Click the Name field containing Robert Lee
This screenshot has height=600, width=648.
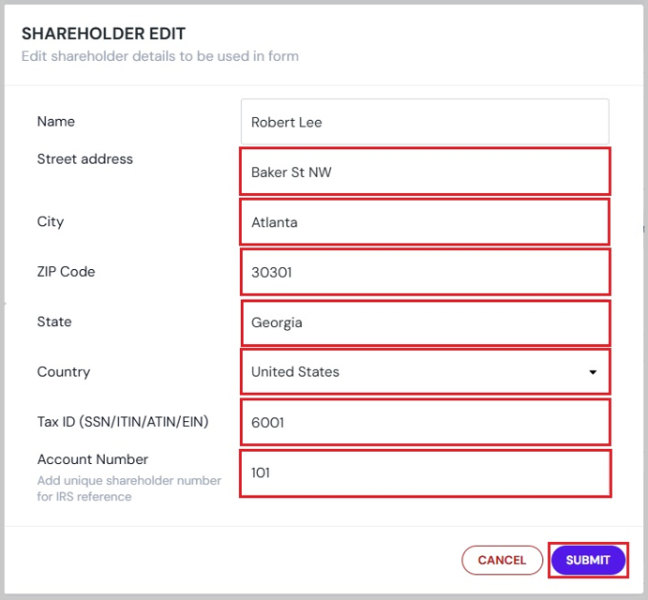click(x=425, y=122)
